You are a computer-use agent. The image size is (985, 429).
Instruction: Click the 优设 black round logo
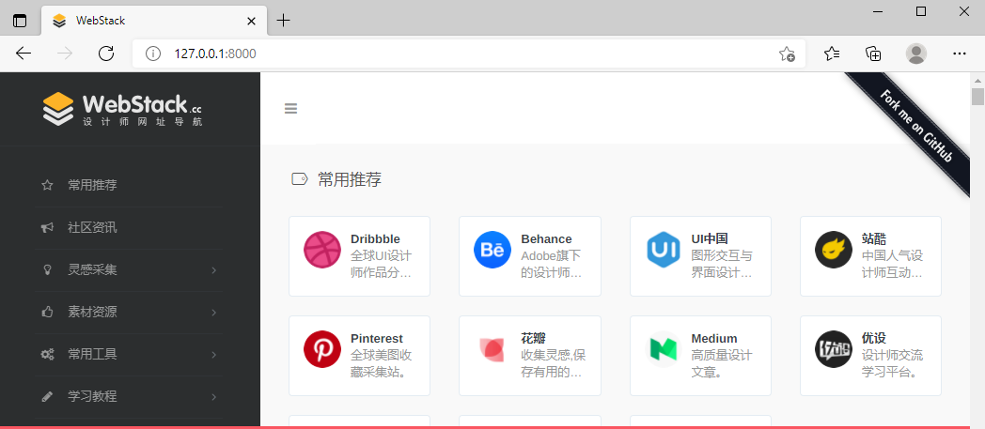pyautogui.click(x=834, y=349)
